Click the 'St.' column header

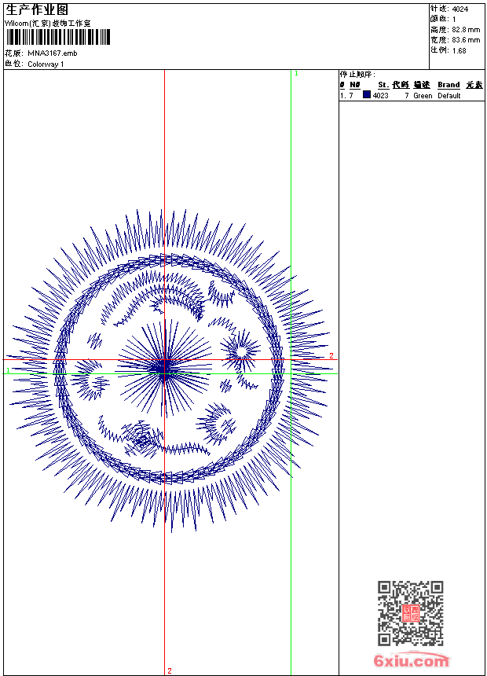[383, 85]
